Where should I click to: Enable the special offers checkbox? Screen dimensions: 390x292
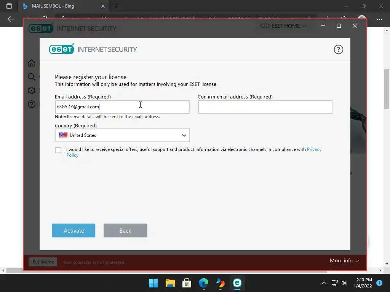pyautogui.click(x=58, y=150)
